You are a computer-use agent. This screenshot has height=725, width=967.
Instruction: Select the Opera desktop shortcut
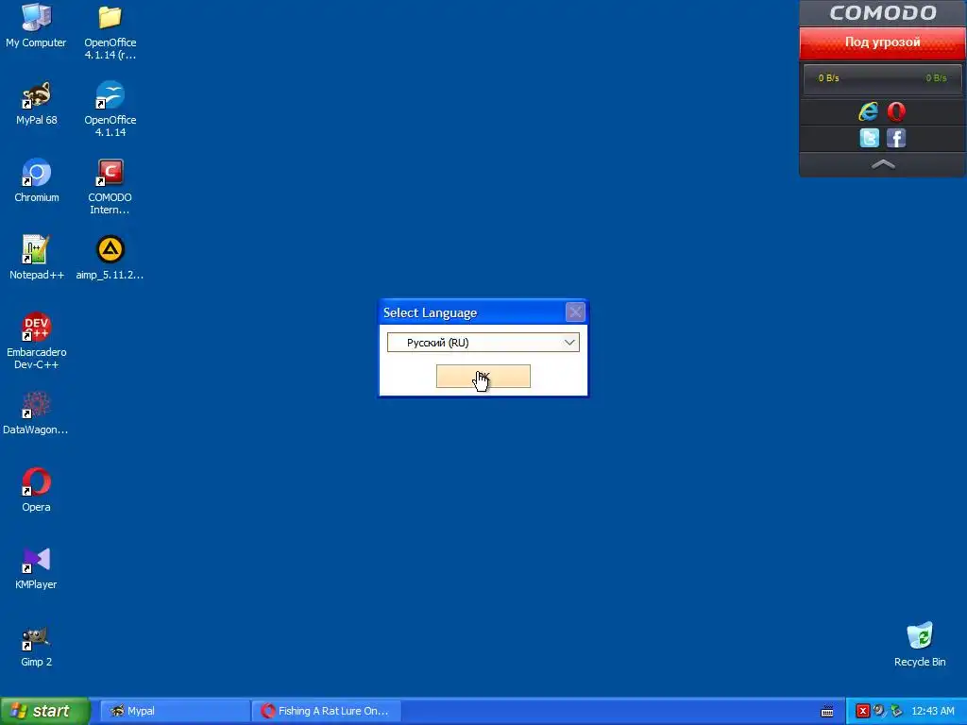[x=37, y=490]
